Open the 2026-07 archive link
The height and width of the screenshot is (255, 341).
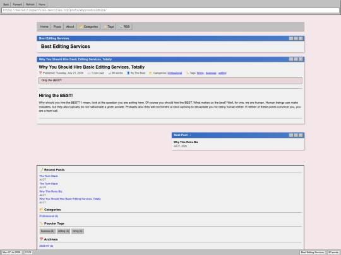tap(46, 246)
